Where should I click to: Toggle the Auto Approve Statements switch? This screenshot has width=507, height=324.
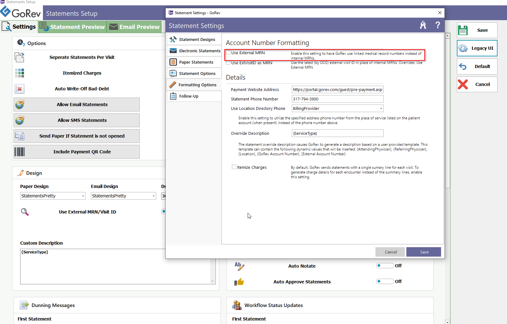tap(385, 281)
